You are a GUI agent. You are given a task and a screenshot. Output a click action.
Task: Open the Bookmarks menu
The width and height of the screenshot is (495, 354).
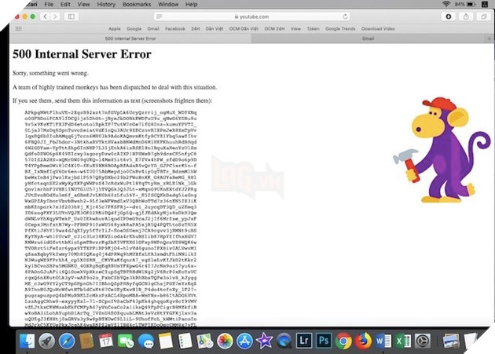pyautogui.click(x=137, y=4)
